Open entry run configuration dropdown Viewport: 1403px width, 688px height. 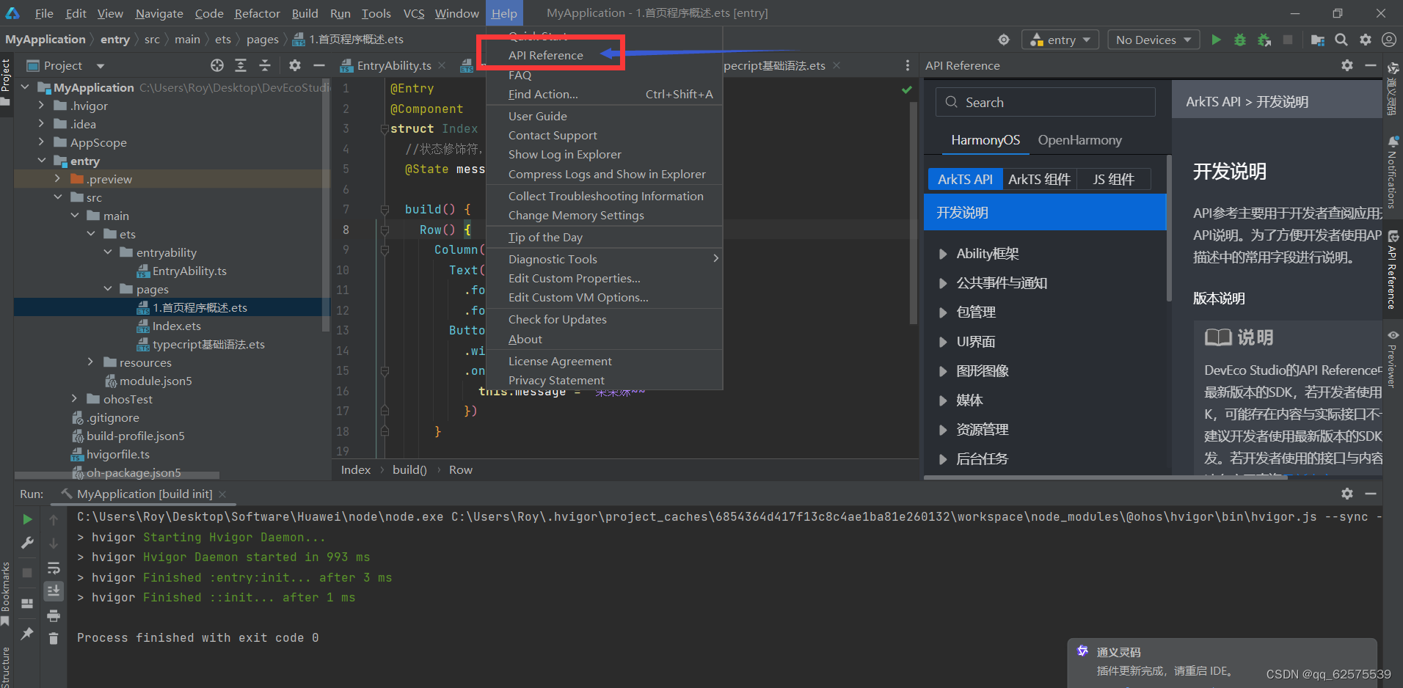tap(1060, 40)
